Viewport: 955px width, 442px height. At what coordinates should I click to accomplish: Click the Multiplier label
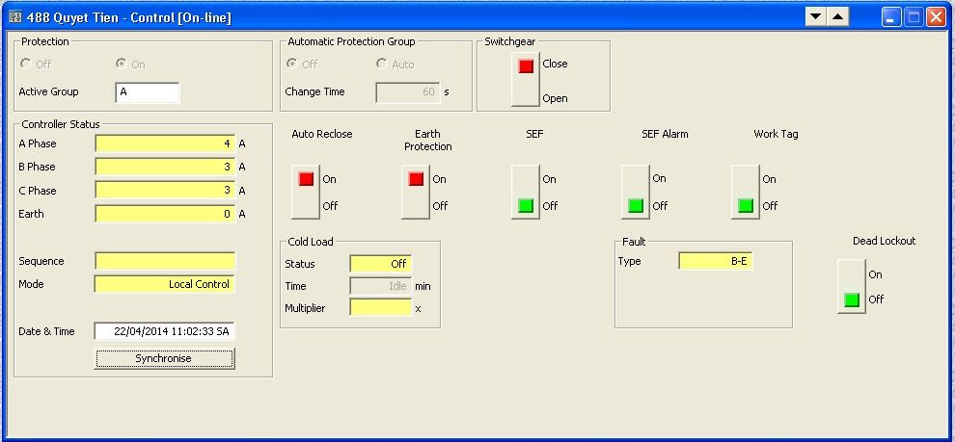pos(305,308)
